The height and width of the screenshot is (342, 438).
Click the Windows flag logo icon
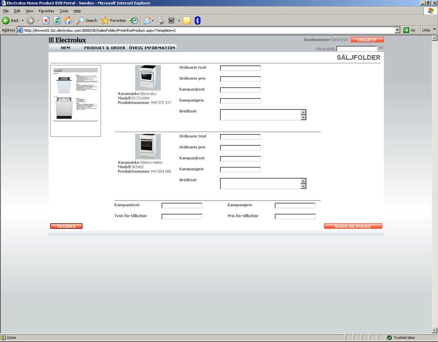431,11
